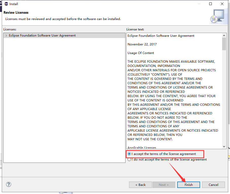
Task: Select Eclipse Foundation Software User Agreement license entry
Action: [42, 36]
